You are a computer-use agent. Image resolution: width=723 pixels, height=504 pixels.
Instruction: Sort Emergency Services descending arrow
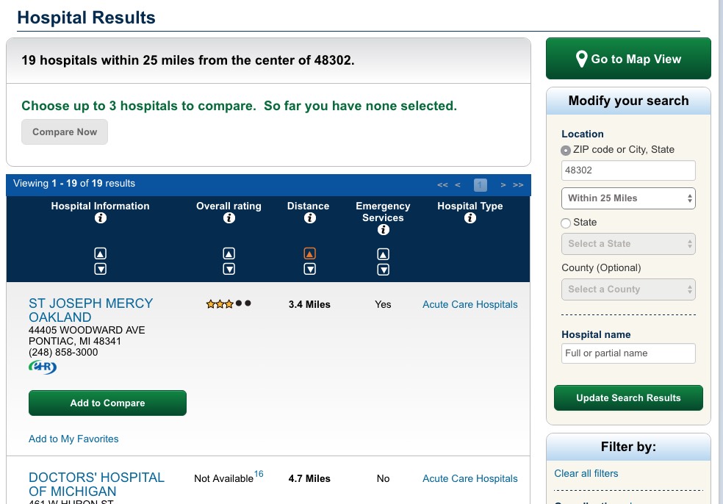coord(383,269)
